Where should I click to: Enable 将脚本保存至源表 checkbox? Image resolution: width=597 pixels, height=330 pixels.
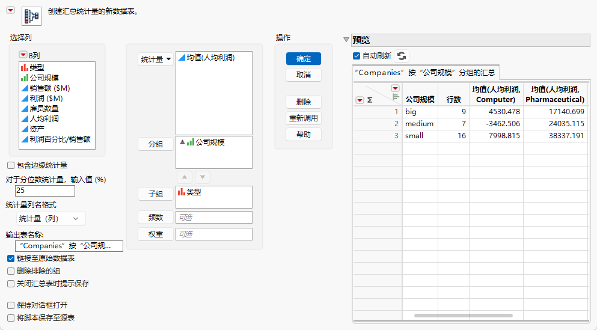click(11, 318)
